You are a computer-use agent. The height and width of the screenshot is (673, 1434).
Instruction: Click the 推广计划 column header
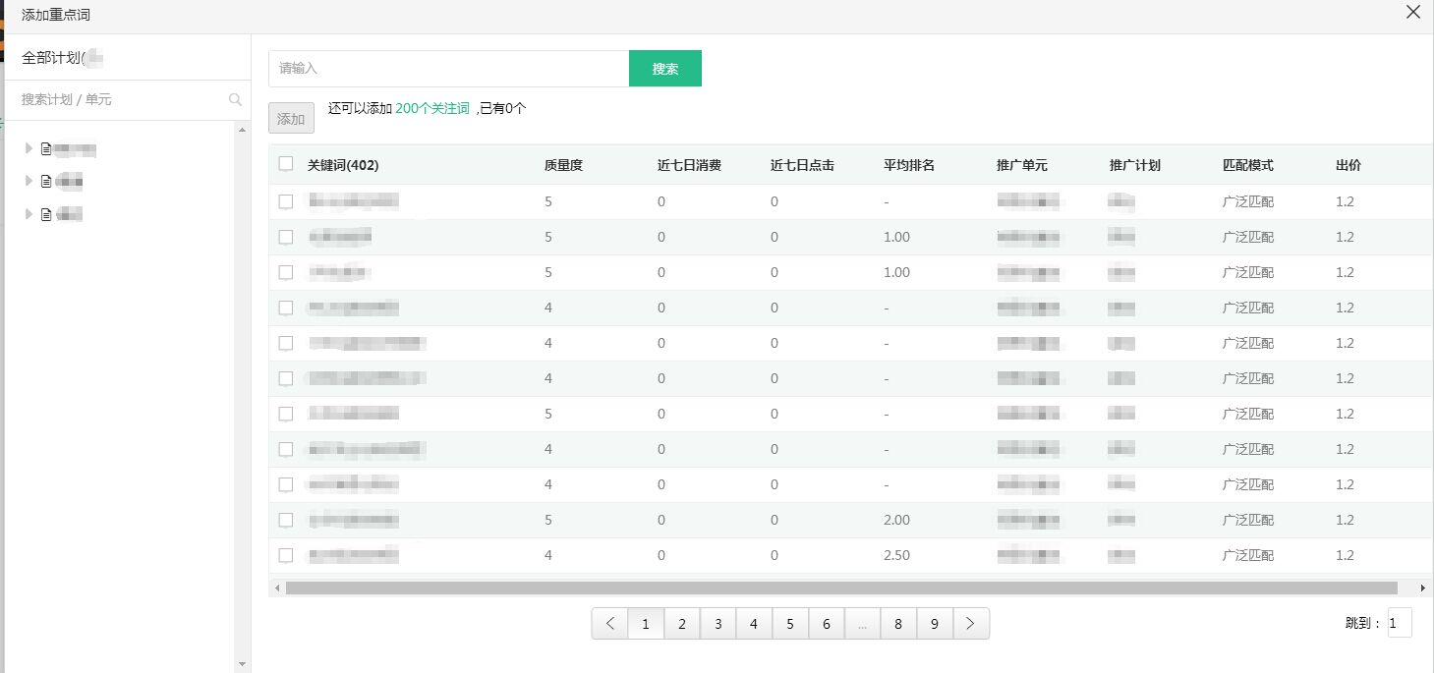[x=1135, y=165]
